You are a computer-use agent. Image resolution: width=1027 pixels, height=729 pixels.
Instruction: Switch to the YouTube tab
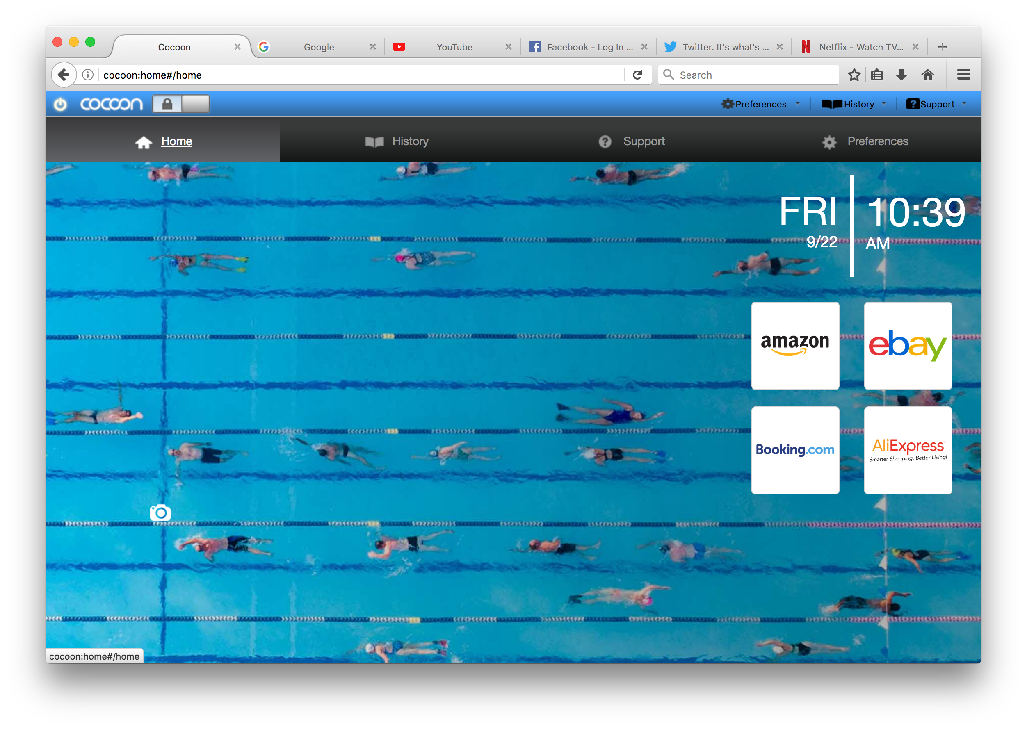(454, 47)
